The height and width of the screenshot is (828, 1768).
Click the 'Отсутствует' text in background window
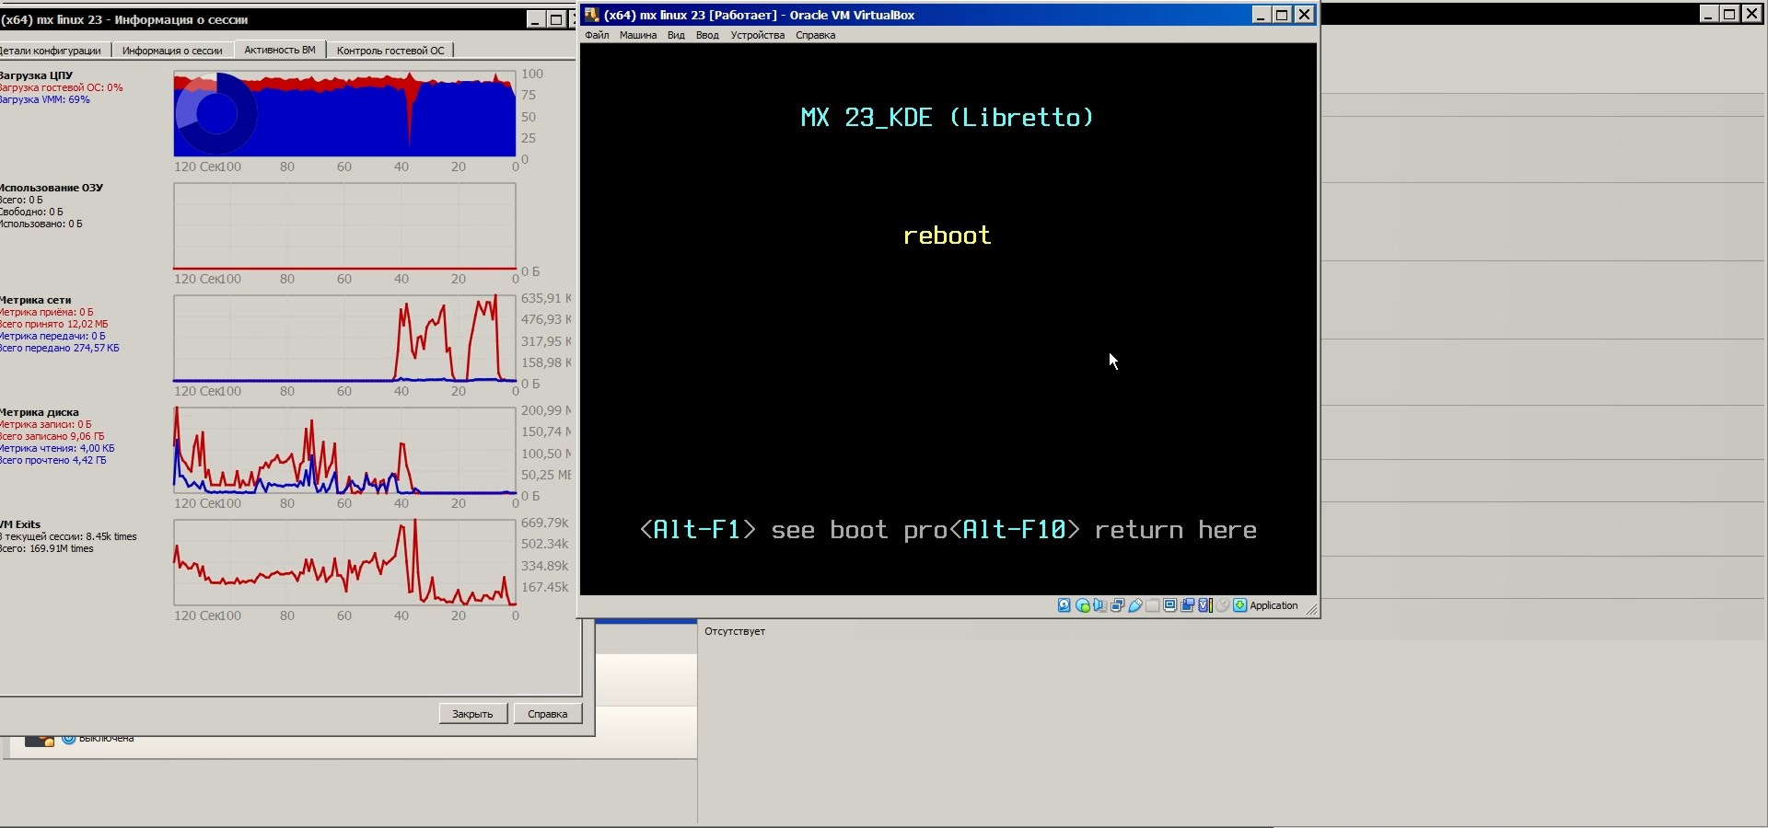[x=735, y=631]
